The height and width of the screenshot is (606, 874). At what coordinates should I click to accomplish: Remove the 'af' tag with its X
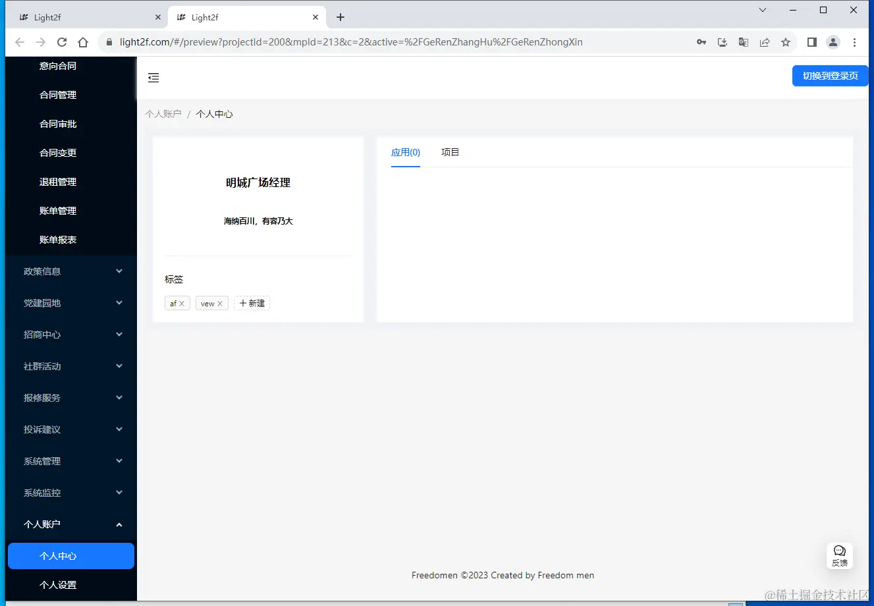click(182, 304)
